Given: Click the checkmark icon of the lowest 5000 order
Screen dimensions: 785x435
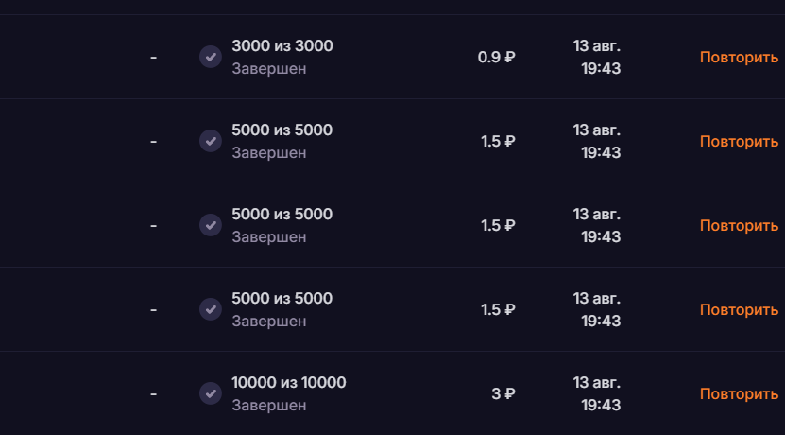Looking at the screenshot, I should (211, 309).
